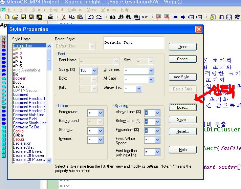Open the Project menu
The height and width of the screenshot is (189, 241).
[56, 10]
